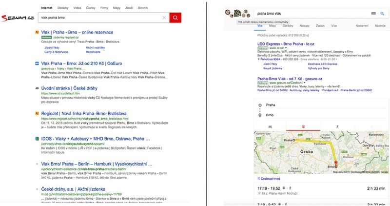Open 'RegioJet | Nová linka Praha–Brno–Bratislava' result
The width and height of the screenshot is (390, 206).
[84, 113]
